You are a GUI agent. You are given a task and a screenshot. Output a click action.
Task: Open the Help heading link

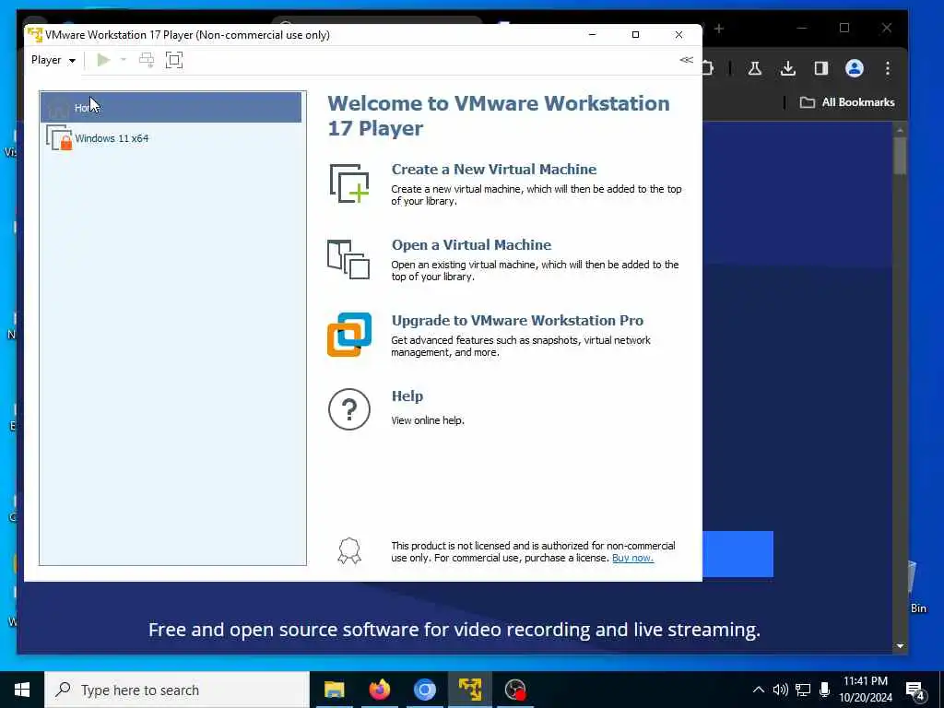point(407,396)
